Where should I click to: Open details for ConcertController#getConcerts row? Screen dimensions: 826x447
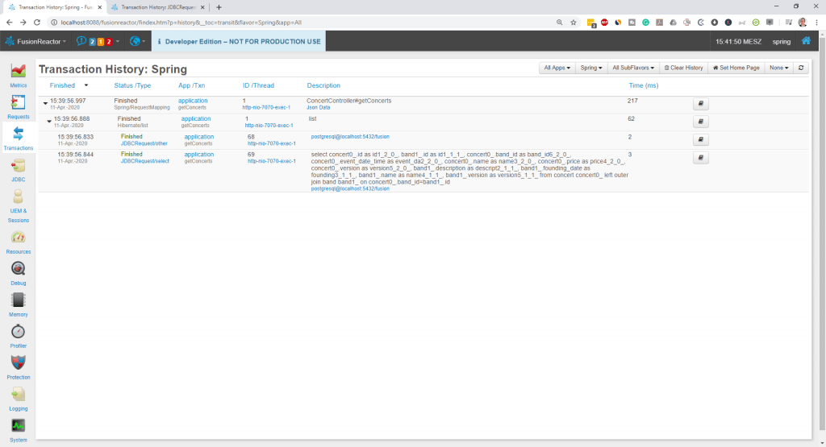(701, 104)
